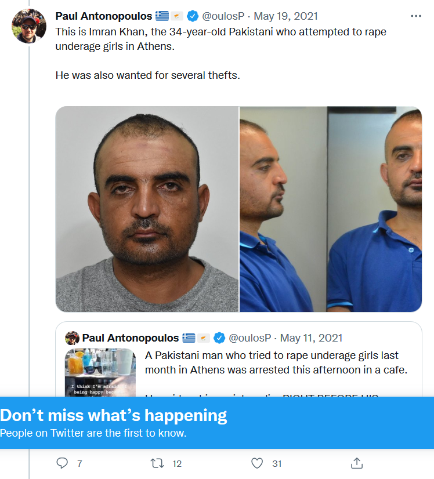Click the author name Paul Antonopoulos at top
This screenshot has height=479, width=434.
[104, 16]
